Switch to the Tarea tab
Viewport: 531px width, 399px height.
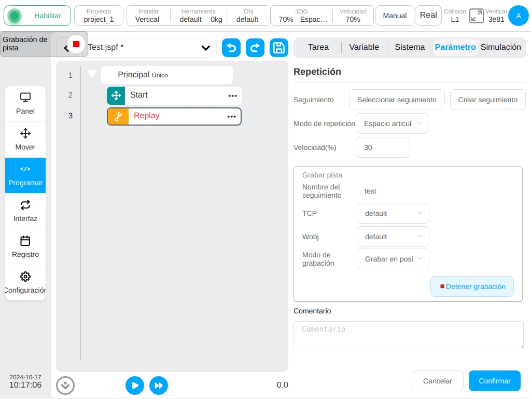[x=318, y=47]
